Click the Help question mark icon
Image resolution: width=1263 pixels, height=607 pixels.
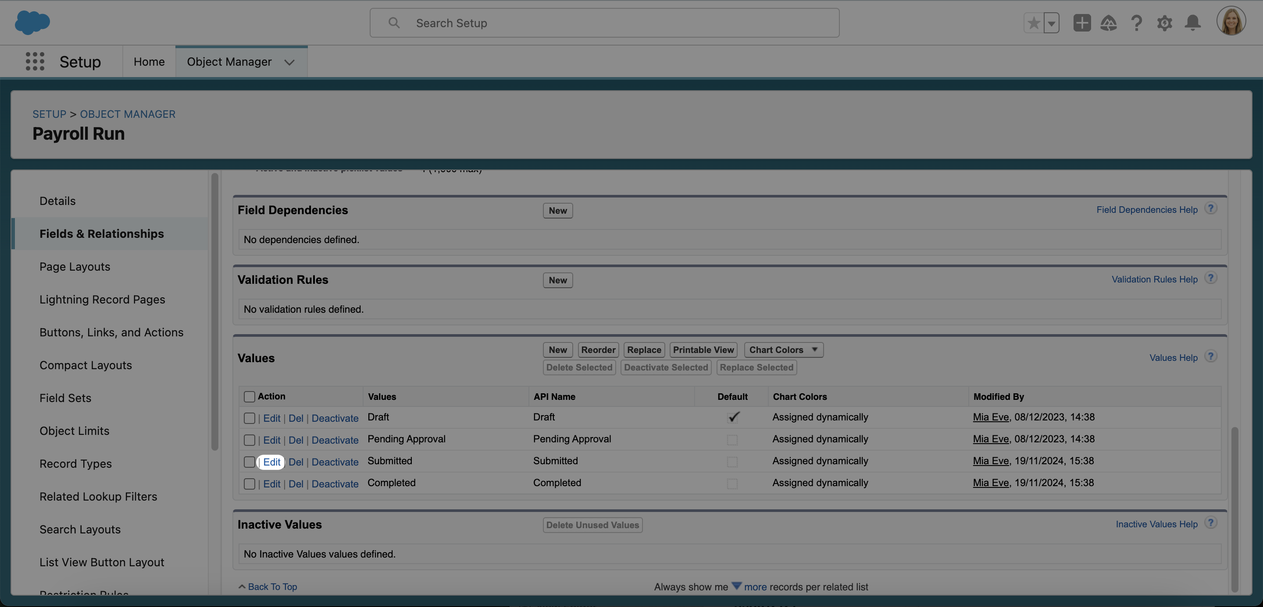tap(1137, 22)
